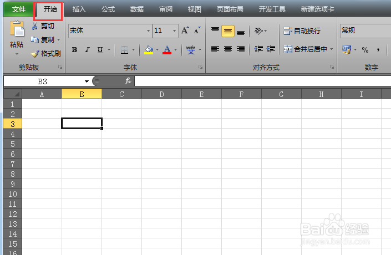This screenshot has height=255, width=391.
Task: Increase indent icon
Action: pyautogui.click(x=271, y=49)
